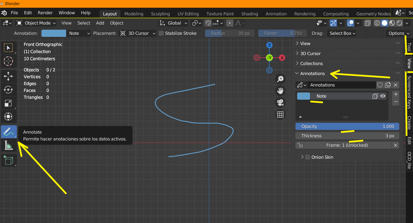Viewport: 413px width, 223px height.
Task: Enable the Stabilize Stroke checkbox
Action: [x=161, y=33]
